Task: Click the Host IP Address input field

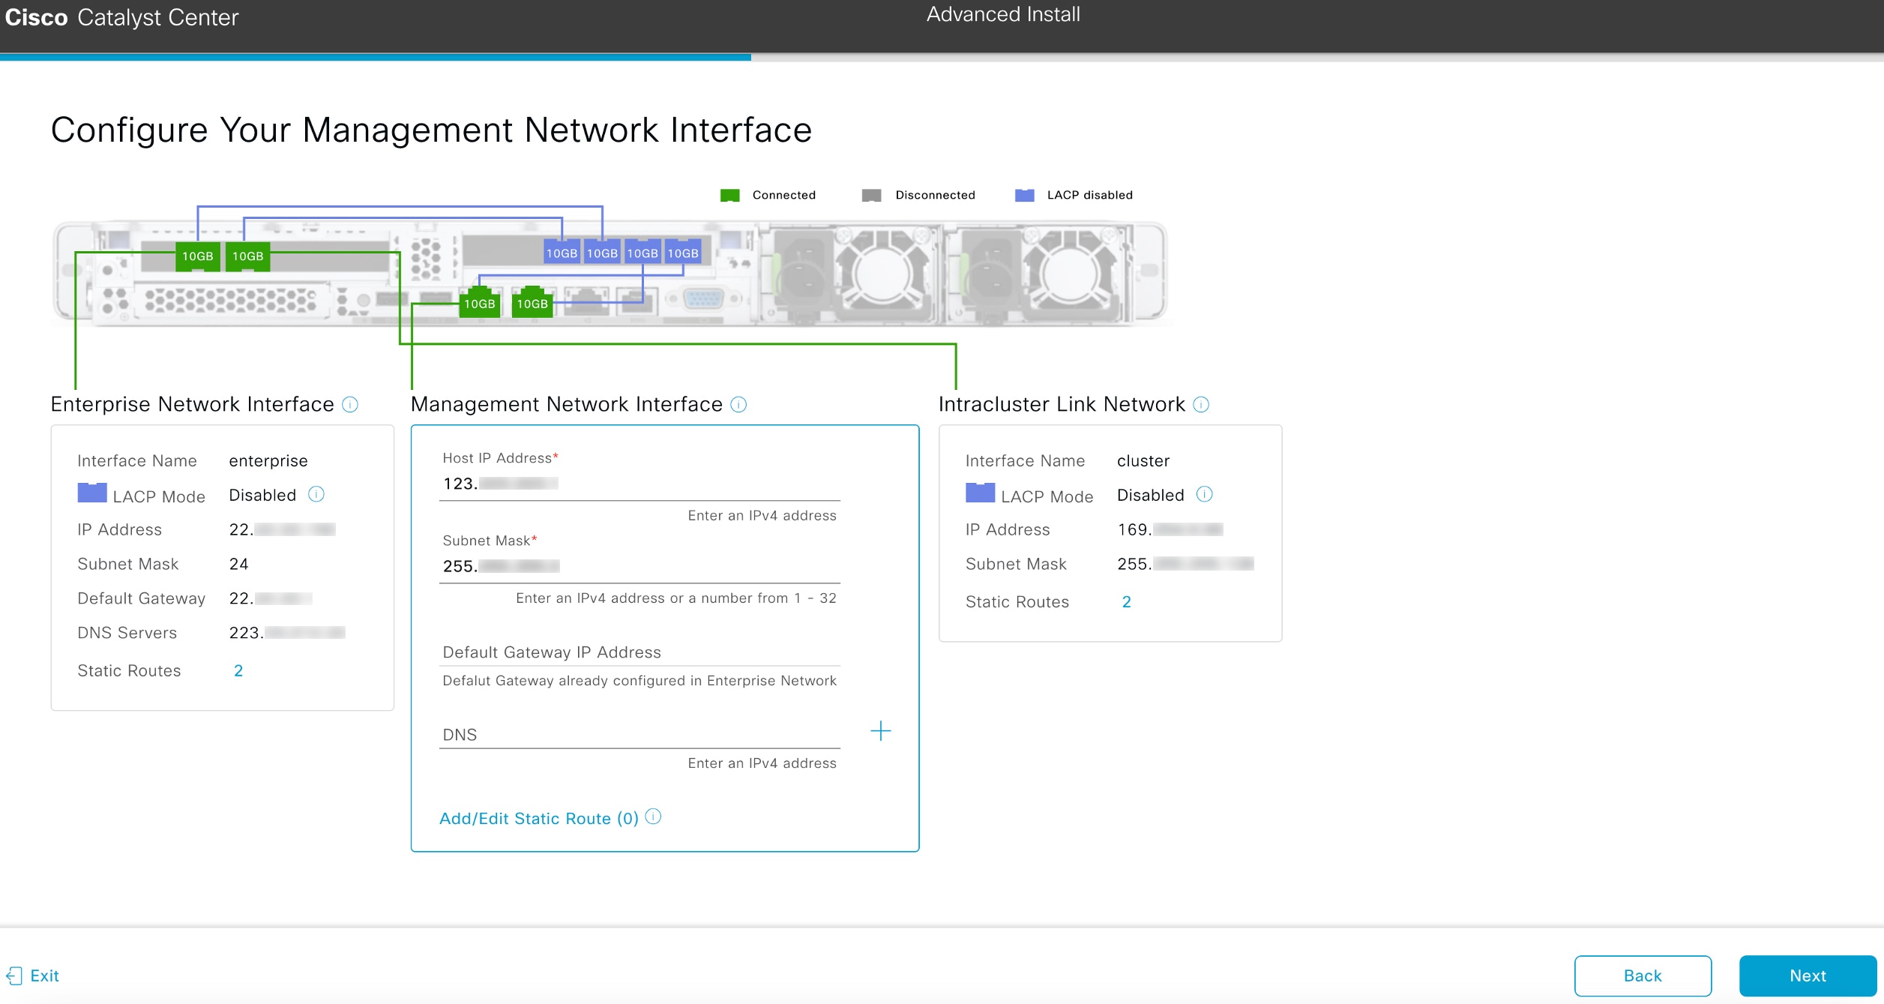Action: pos(638,484)
